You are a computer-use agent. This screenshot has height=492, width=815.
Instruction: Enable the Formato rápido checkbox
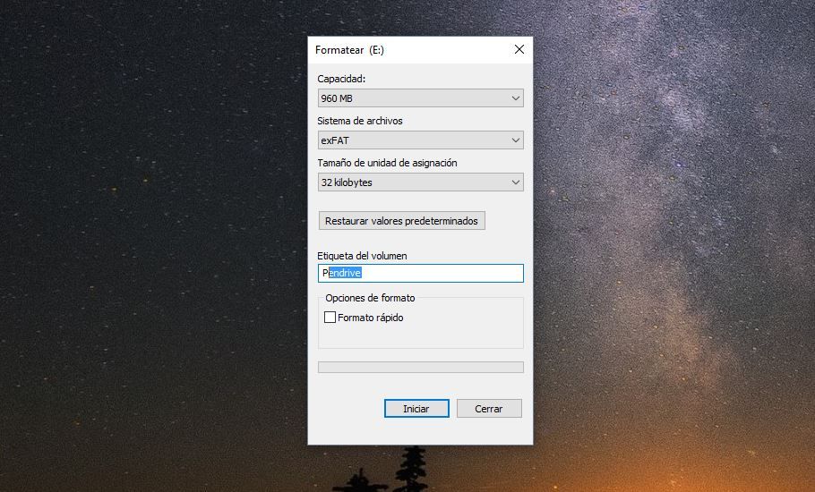[x=330, y=318]
